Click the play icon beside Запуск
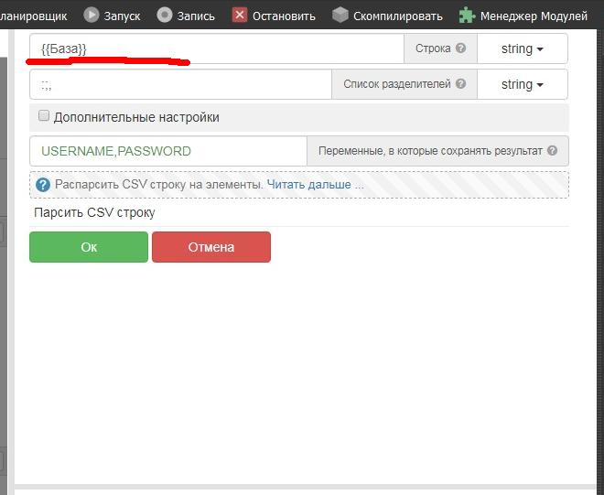Image resolution: width=604 pixels, height=495 pixels. (92, 15)
